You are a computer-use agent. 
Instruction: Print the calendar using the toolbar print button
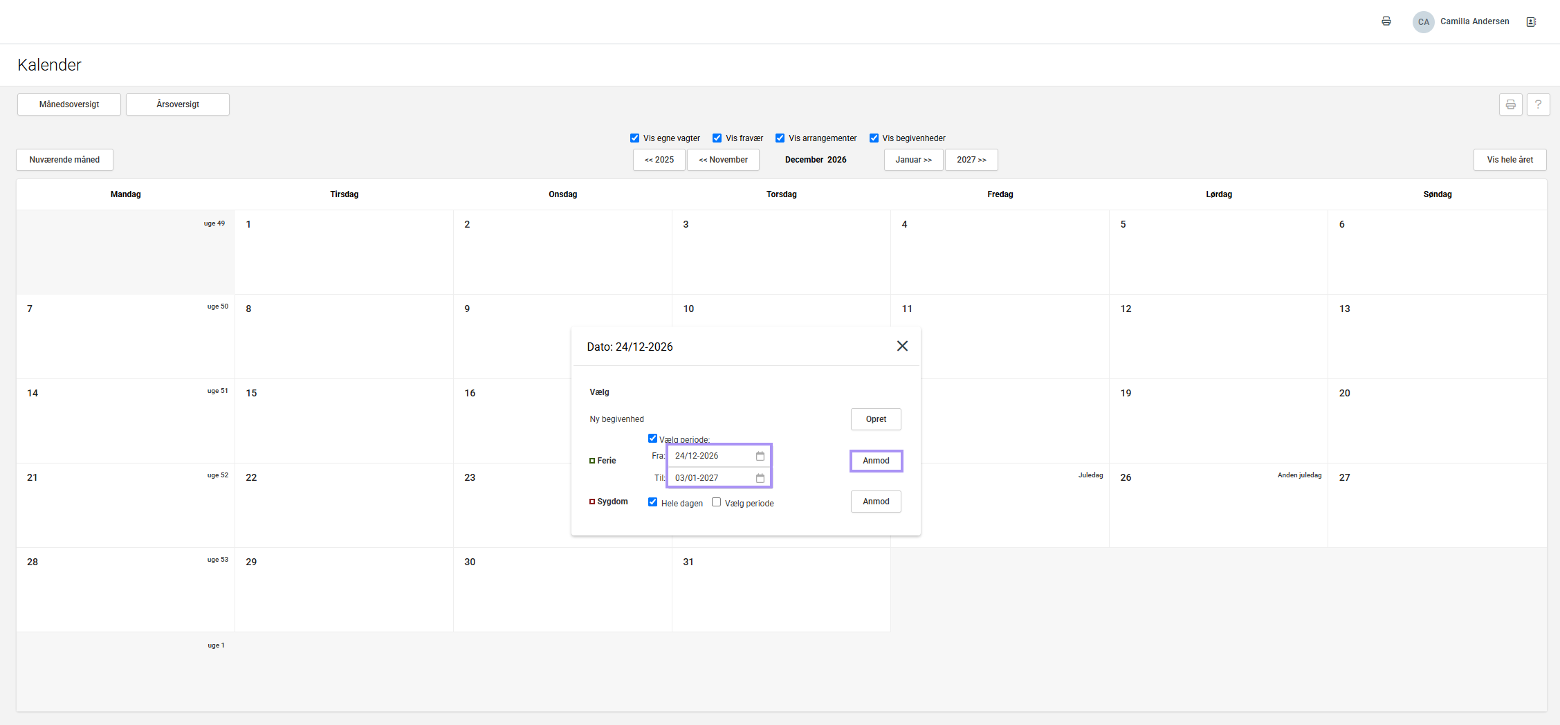[1510, 104]
